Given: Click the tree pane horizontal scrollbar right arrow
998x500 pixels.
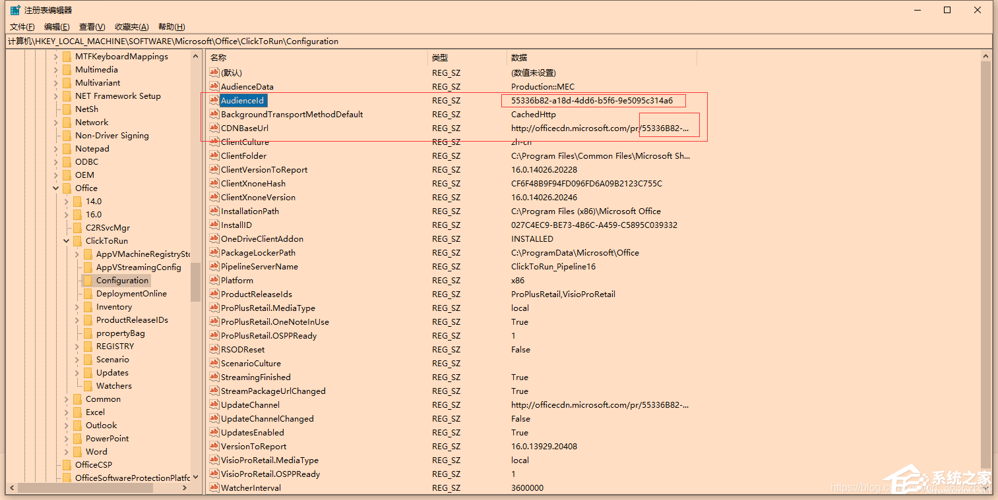Looking at the screenshot, I should coord(185,488).
